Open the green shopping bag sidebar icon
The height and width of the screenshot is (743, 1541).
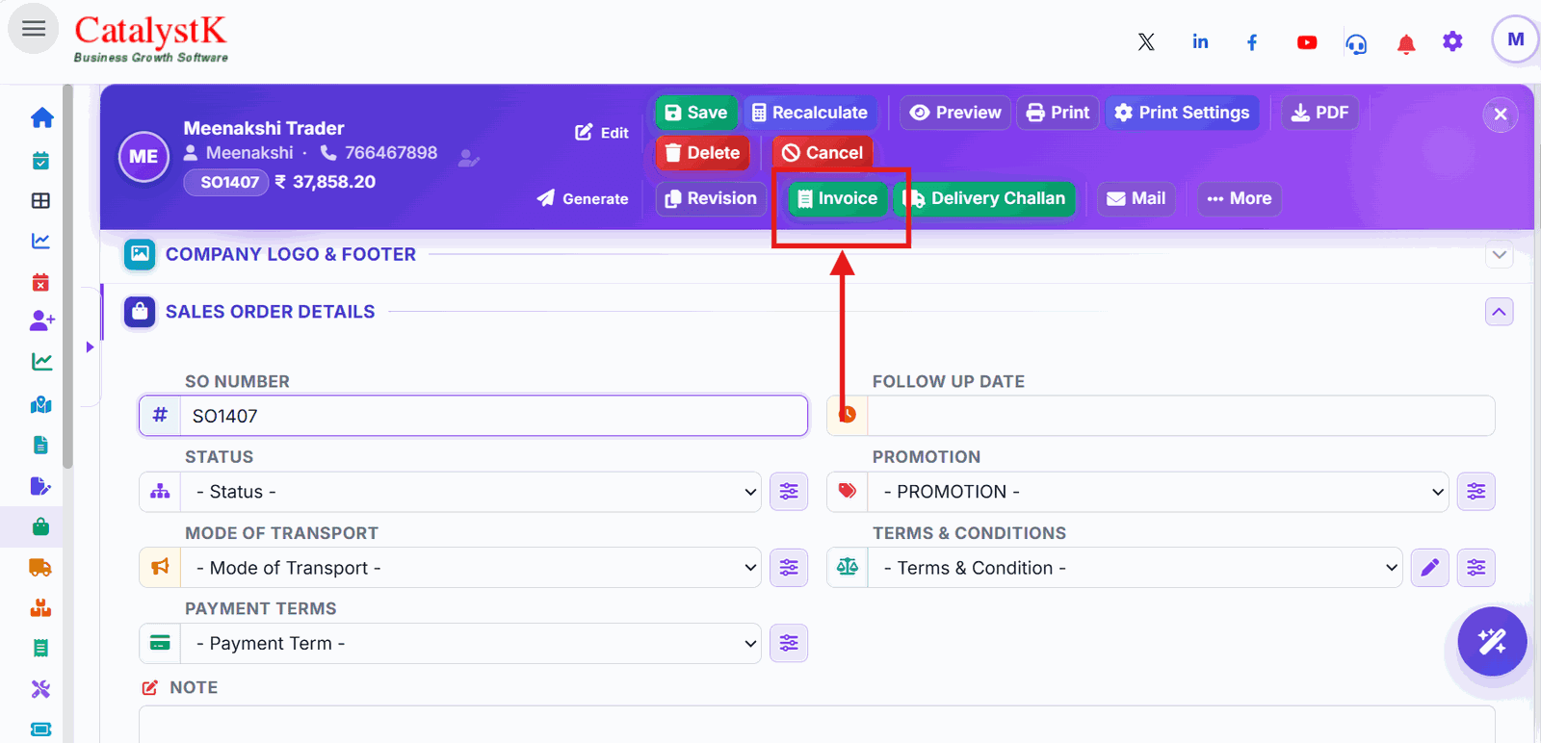tap(40, 526)
